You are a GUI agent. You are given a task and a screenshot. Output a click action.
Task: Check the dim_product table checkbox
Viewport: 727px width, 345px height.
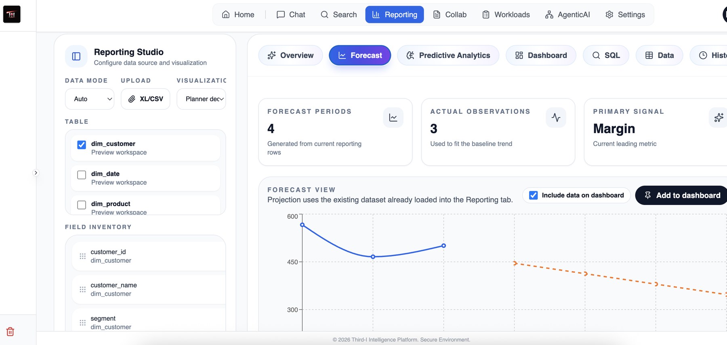82,205
